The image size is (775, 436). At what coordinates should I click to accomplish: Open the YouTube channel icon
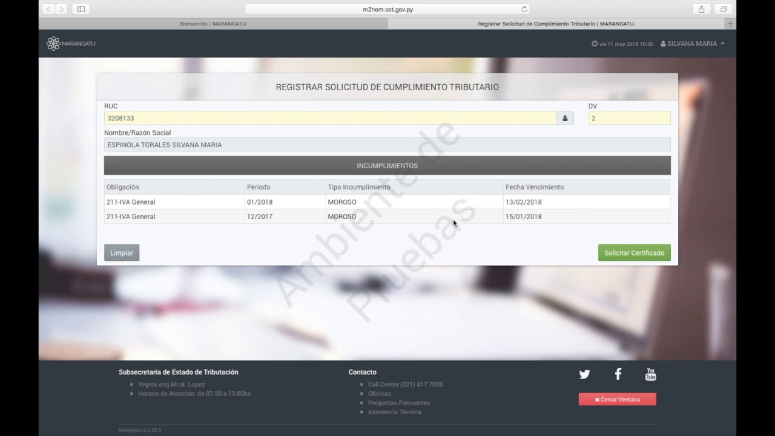650,374
